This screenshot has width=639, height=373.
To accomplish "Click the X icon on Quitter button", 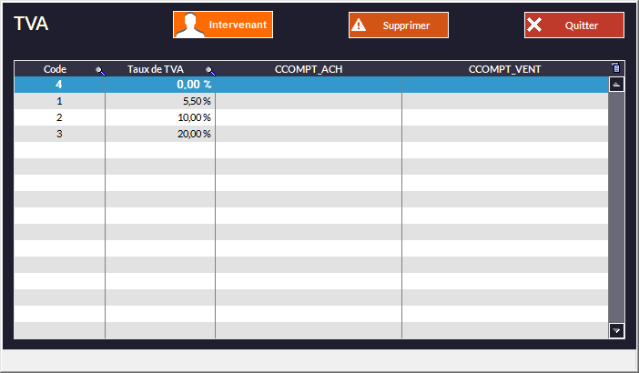I will click(x=534, y=25).
